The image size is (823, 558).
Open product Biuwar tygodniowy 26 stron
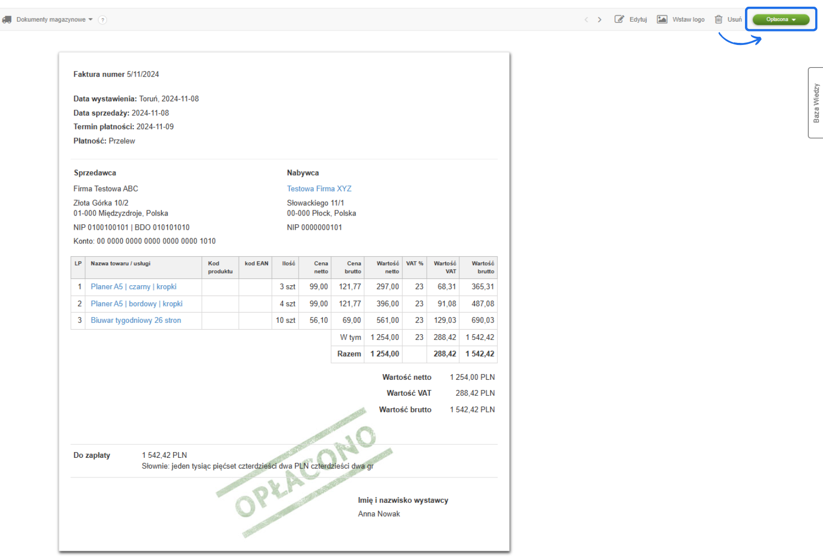coord(136,320)
